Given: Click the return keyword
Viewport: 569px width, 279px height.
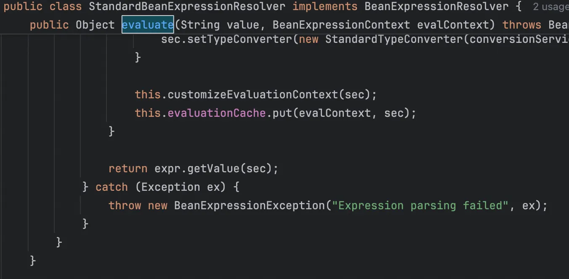Looking at the screenshot, I should coord(128,168).
